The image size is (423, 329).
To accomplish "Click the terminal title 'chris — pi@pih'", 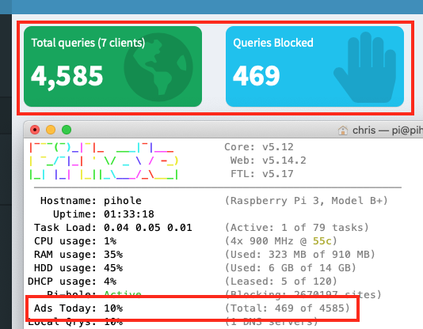I will point(387,130).
